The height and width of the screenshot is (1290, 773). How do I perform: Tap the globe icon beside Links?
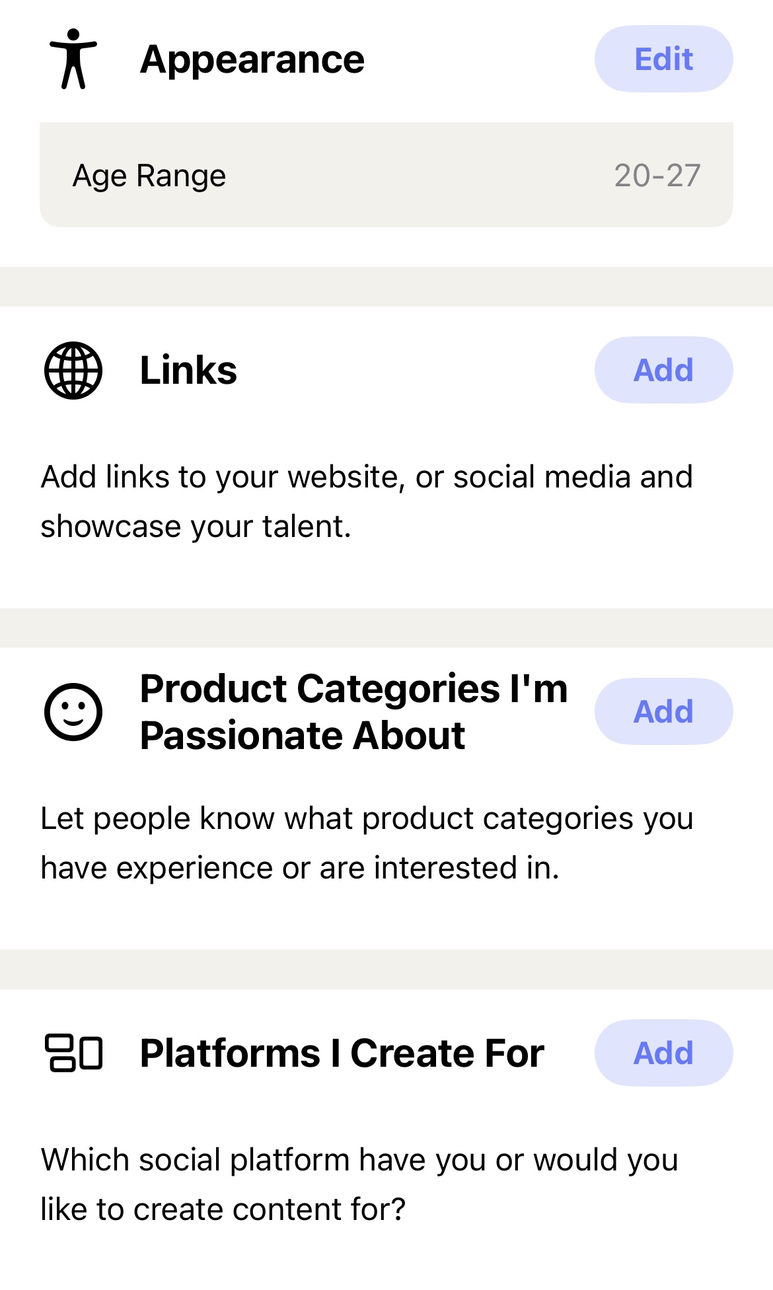(x=73, y=370)
